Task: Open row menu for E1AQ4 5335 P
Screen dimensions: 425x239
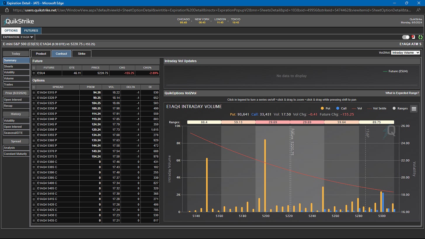Action: [x=34, y=114]
